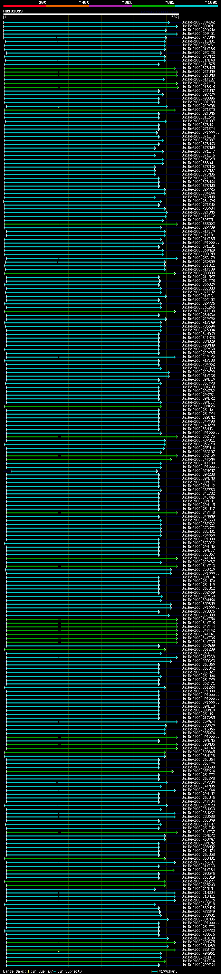The image size is (221, 974).
Task: Select hit label UniRef100_Q84KP6
Action: coord(198,201)
